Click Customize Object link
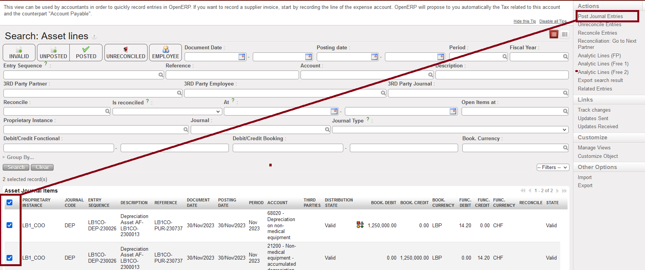Screen dimensions: 645x270 [598, 156]
